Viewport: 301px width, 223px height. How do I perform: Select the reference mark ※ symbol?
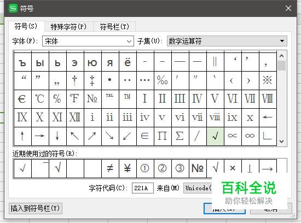[268, 80]
